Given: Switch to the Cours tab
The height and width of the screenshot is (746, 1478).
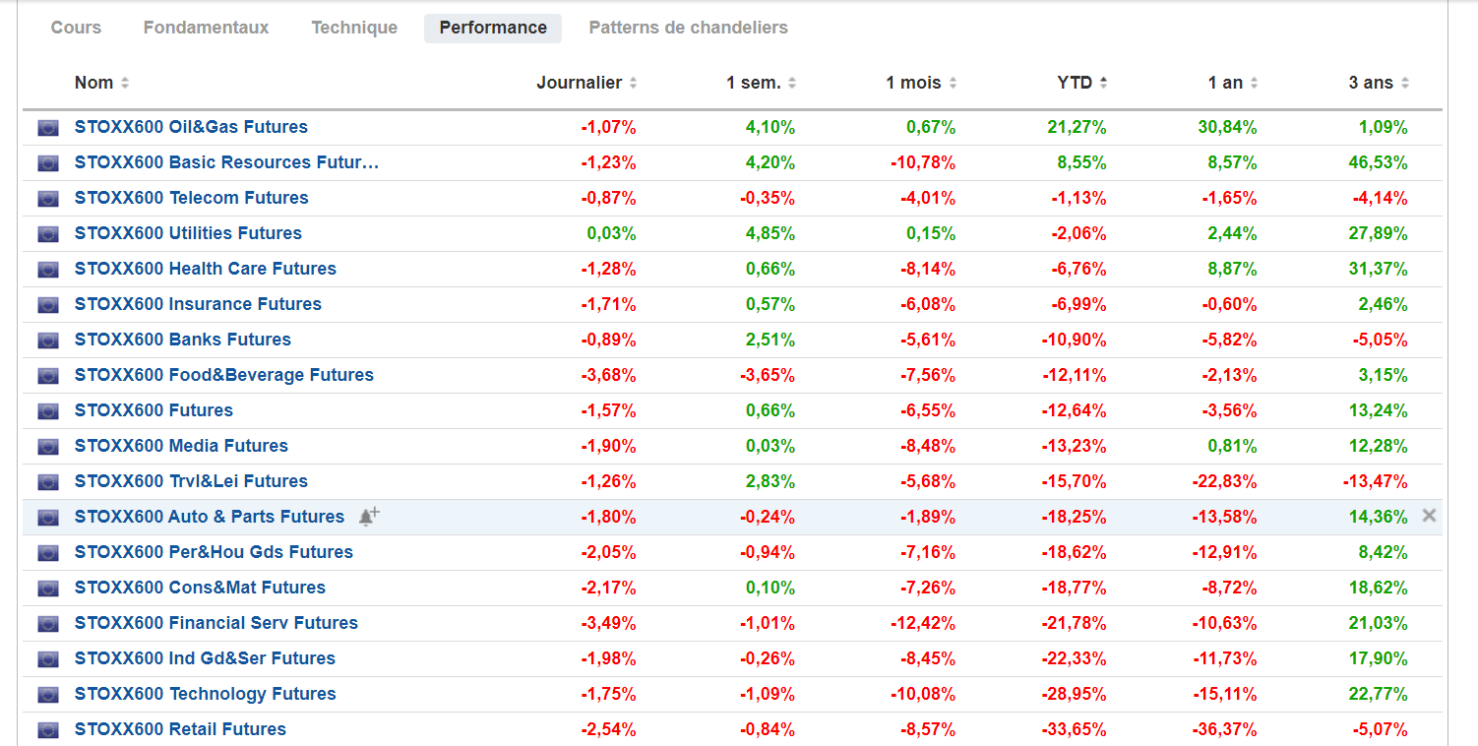Looking at the screenshot, I should [x=76, y=28].
